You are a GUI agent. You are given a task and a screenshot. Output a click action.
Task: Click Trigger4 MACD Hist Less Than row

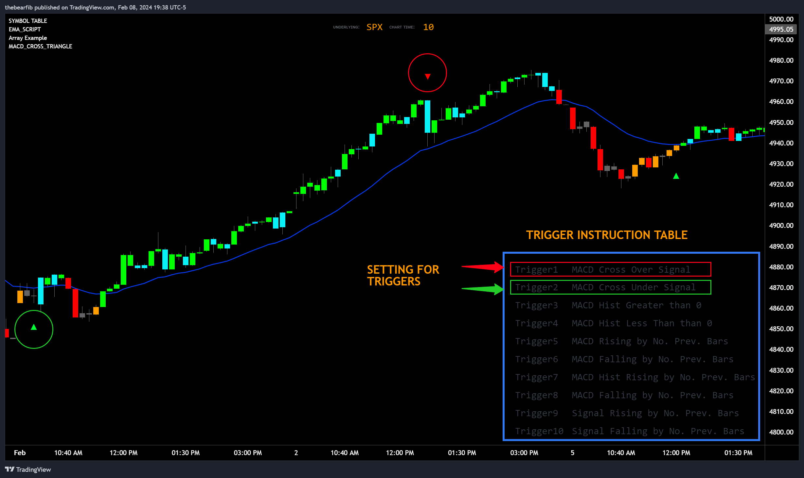pyautogui.click(x=614, y=323)
